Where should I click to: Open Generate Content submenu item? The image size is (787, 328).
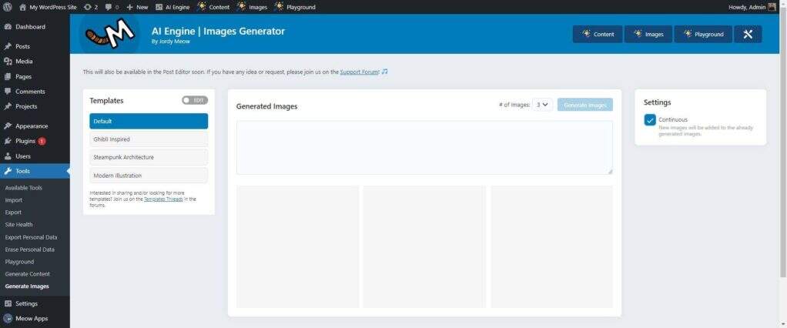(28, 274)
